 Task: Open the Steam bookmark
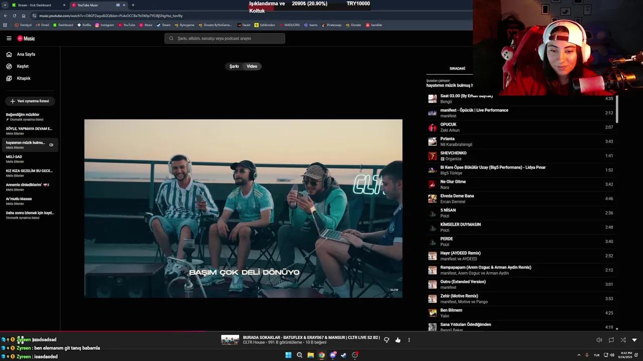pos(164,25)
